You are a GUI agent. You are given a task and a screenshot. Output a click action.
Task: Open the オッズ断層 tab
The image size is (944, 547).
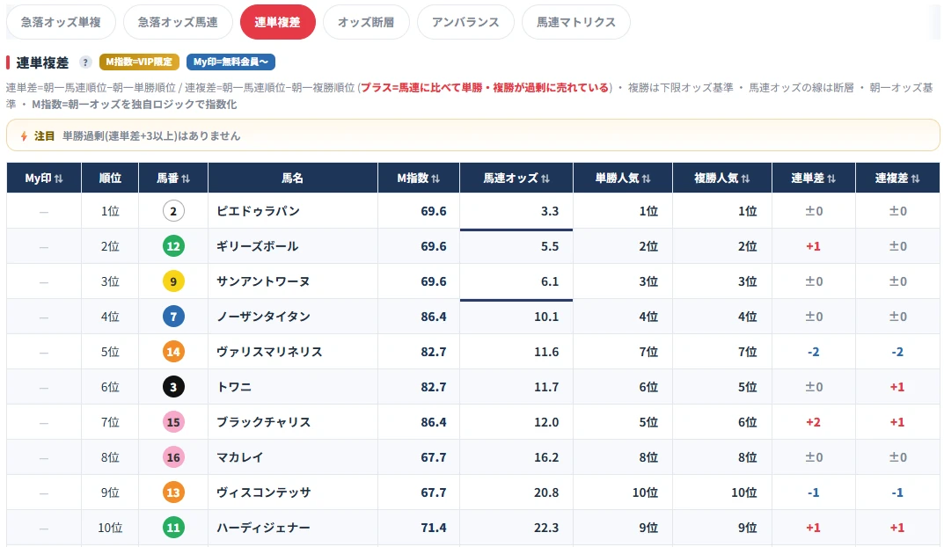pos(366,22)
